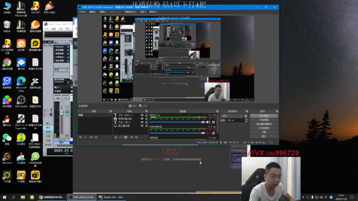Open OBS Studio desktop shortcut

[21, 101]
